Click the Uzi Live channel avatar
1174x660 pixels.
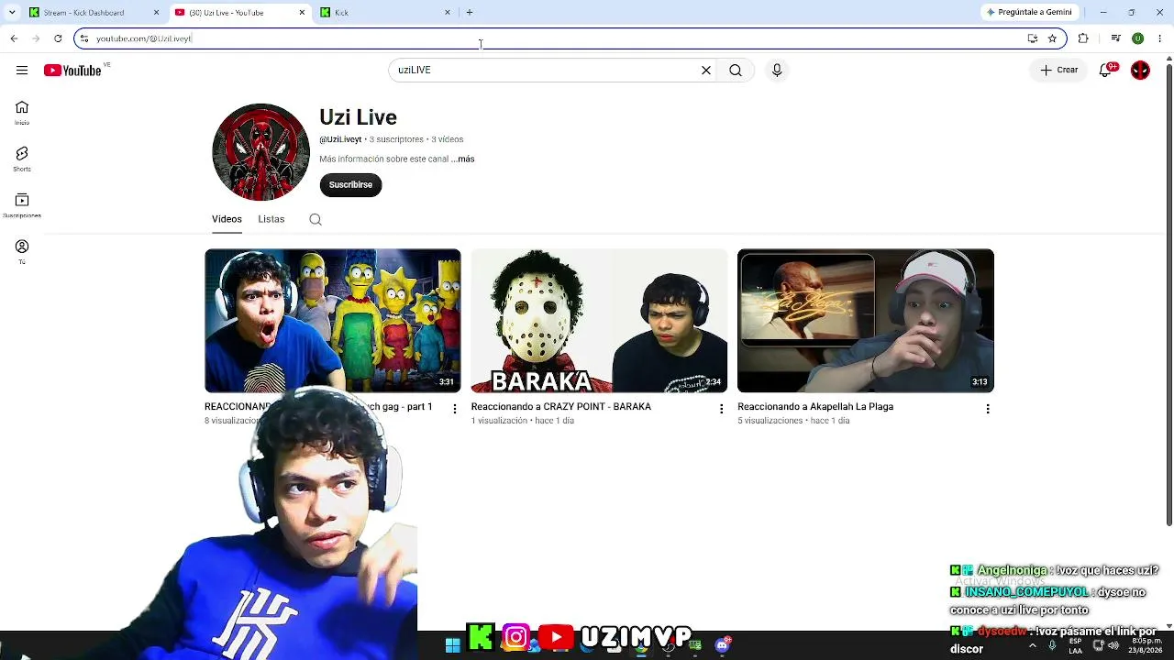[x=261, y=152]
